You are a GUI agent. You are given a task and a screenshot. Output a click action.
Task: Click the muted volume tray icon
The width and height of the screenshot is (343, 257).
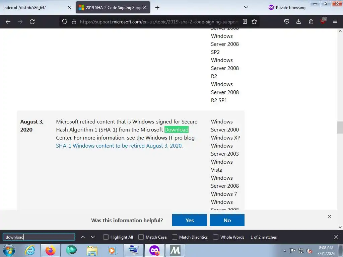click(x=309, y=251)
